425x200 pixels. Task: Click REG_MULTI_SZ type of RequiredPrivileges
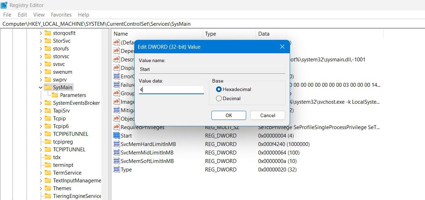[223, 127]
